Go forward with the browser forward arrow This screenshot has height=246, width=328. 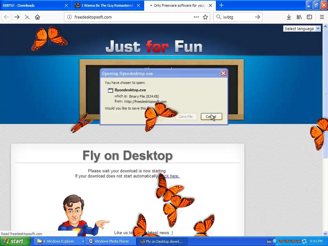(17, 17)
